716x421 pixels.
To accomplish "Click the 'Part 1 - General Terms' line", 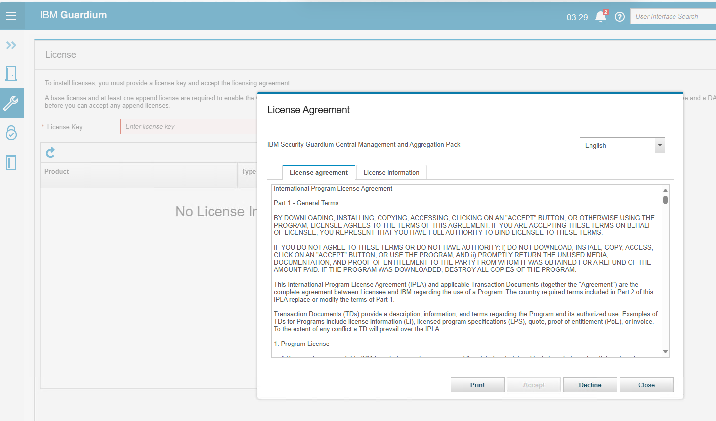I will pos(306,203).
